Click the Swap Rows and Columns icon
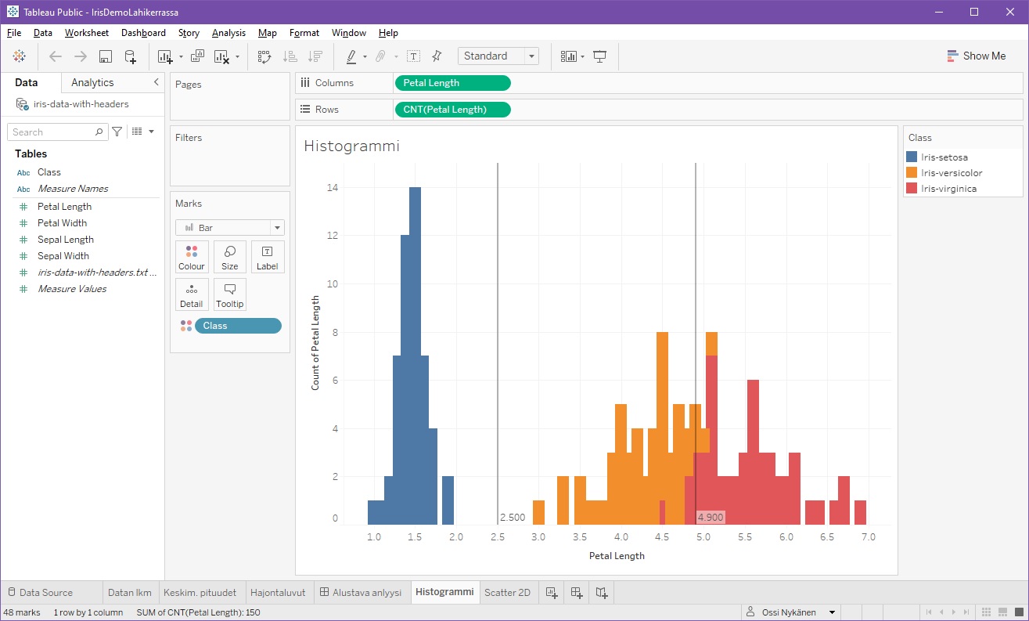Screen dimensions: 1029x621 click(x=264, y=56)
